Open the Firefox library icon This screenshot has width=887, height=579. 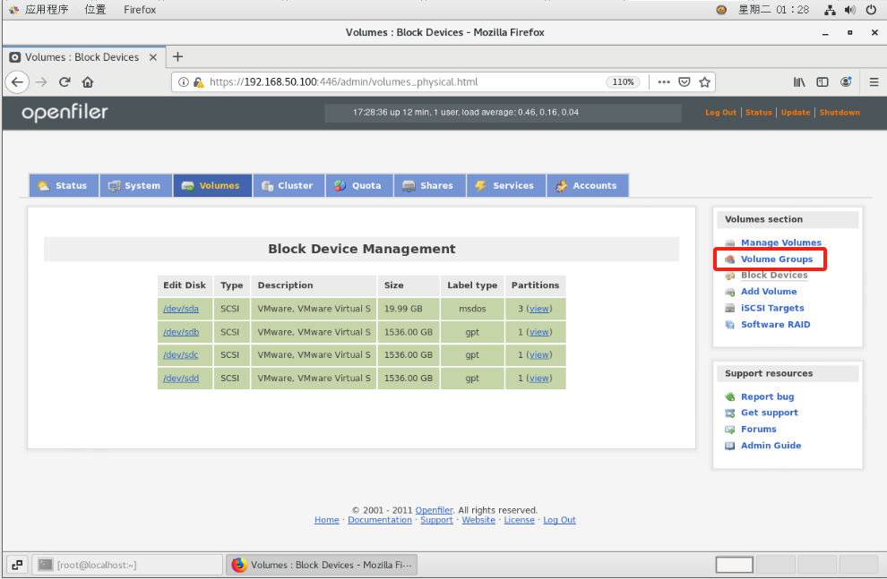click(799, 82)
